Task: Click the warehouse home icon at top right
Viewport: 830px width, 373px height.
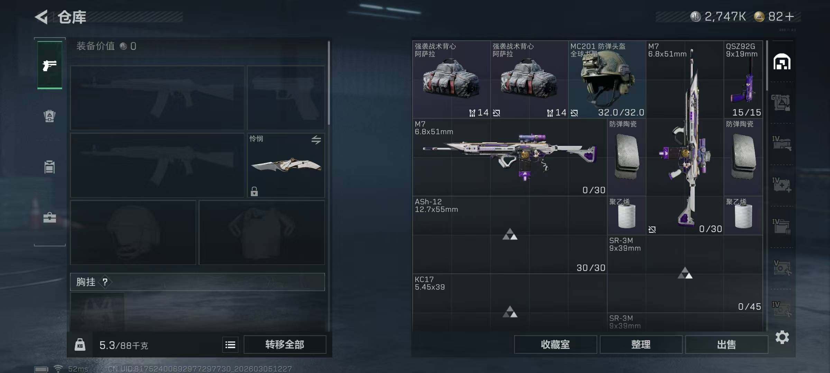Action: click(x=782, y=62)
